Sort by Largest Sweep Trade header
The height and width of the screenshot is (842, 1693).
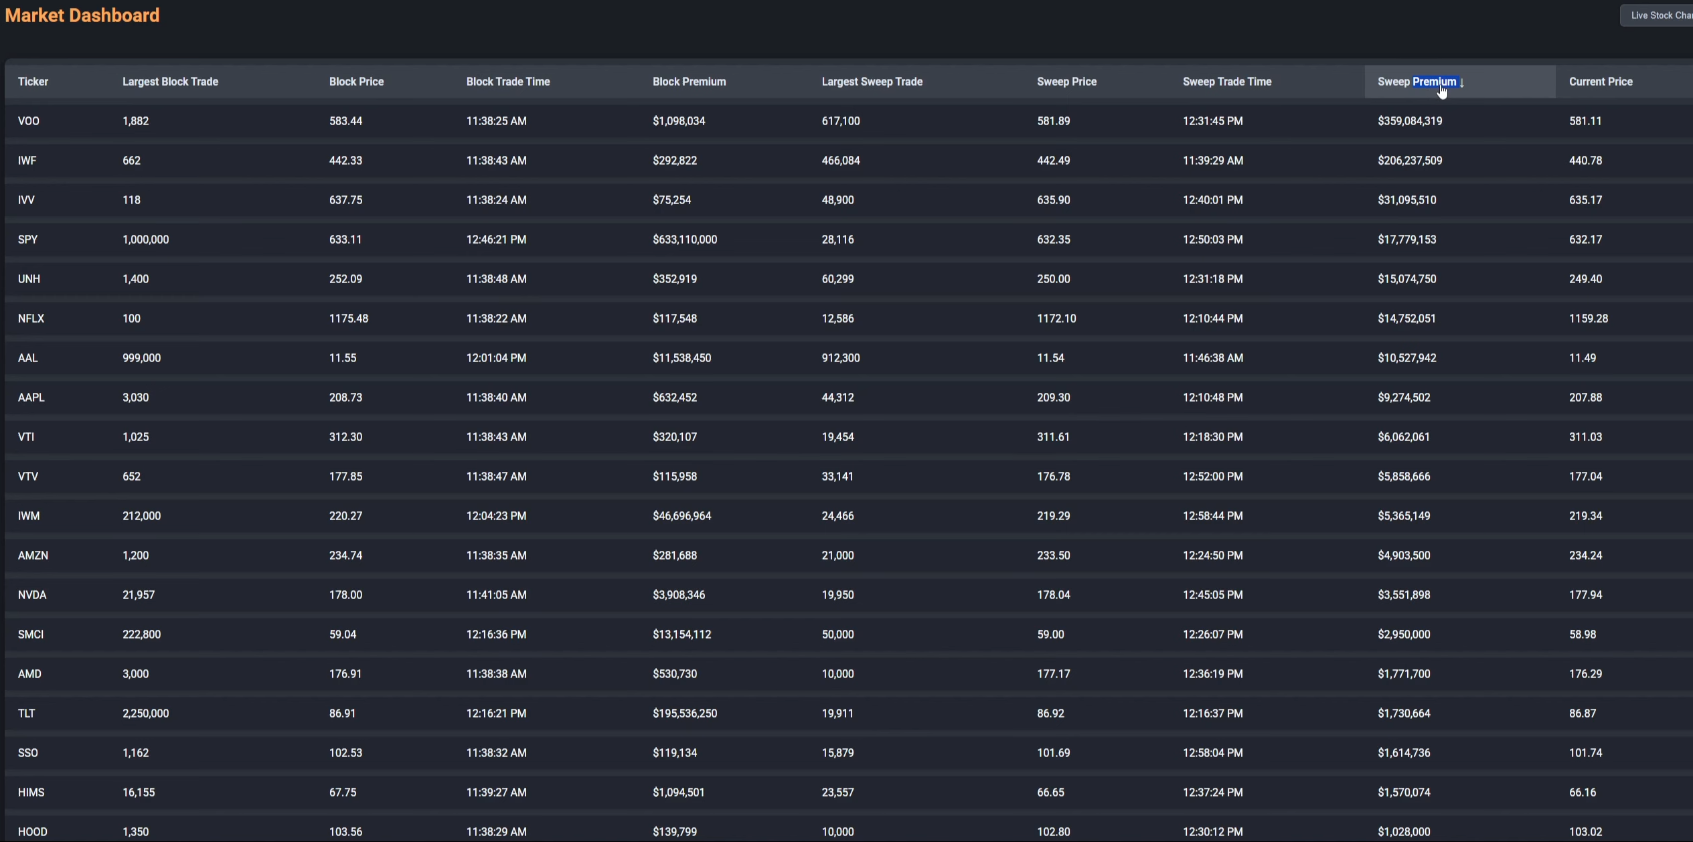pos(872,82)
